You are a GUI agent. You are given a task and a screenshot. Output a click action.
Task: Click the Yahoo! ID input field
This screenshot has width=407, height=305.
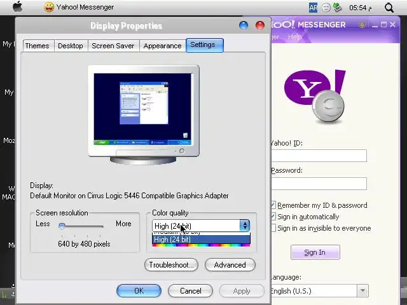pyautogui.click(x=319, y=156)
